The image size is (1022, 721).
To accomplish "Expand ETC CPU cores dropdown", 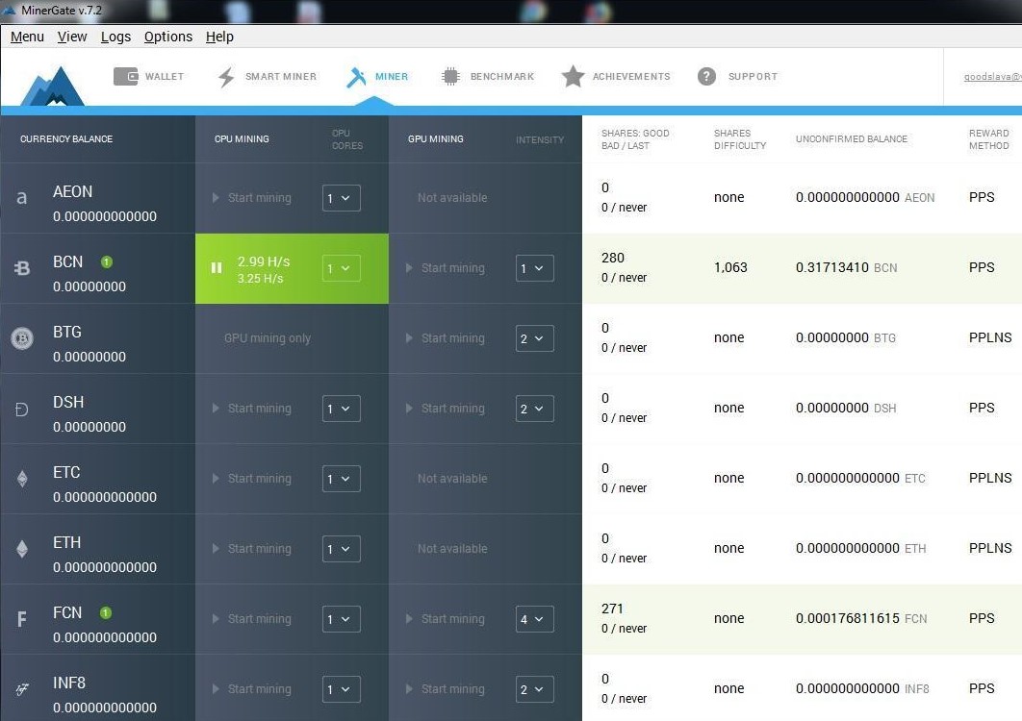I will (x=341, y=479).
